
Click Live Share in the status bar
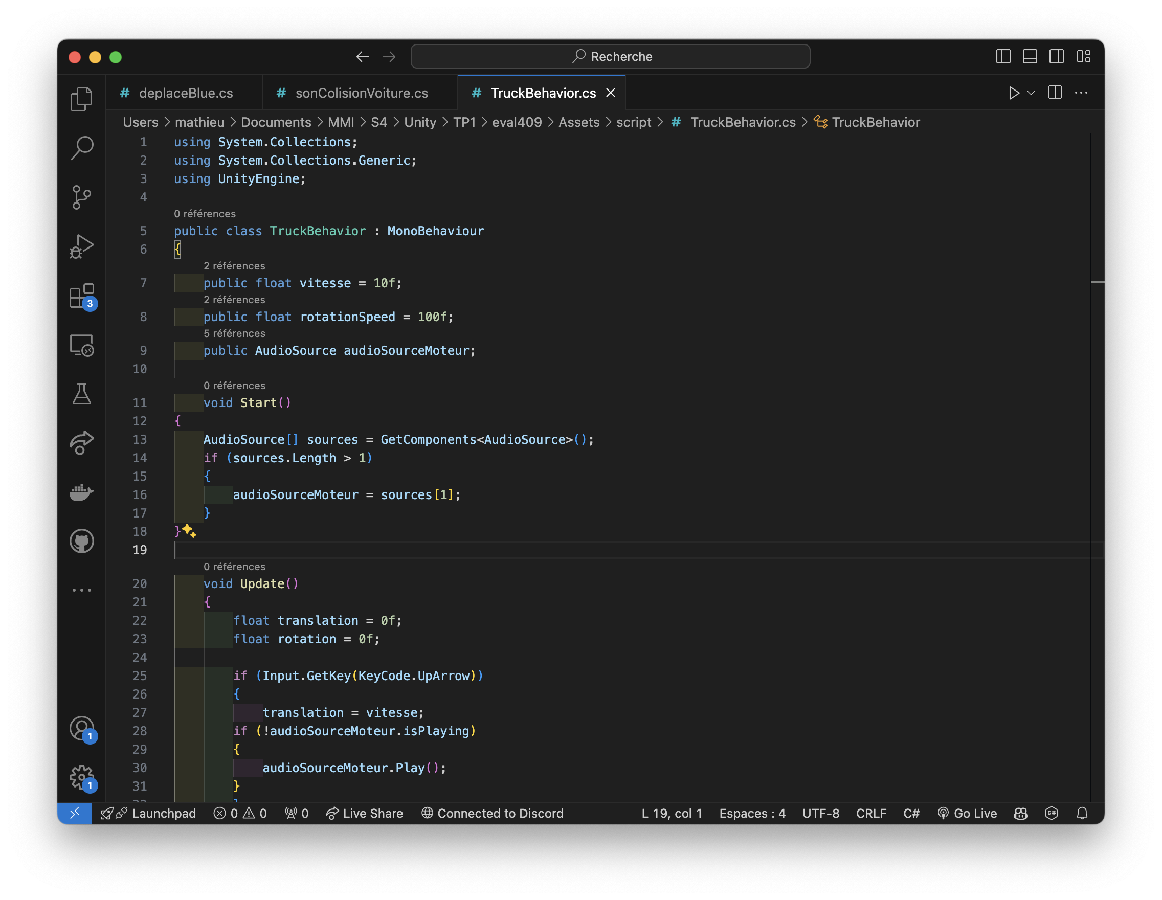pos(365,813)
